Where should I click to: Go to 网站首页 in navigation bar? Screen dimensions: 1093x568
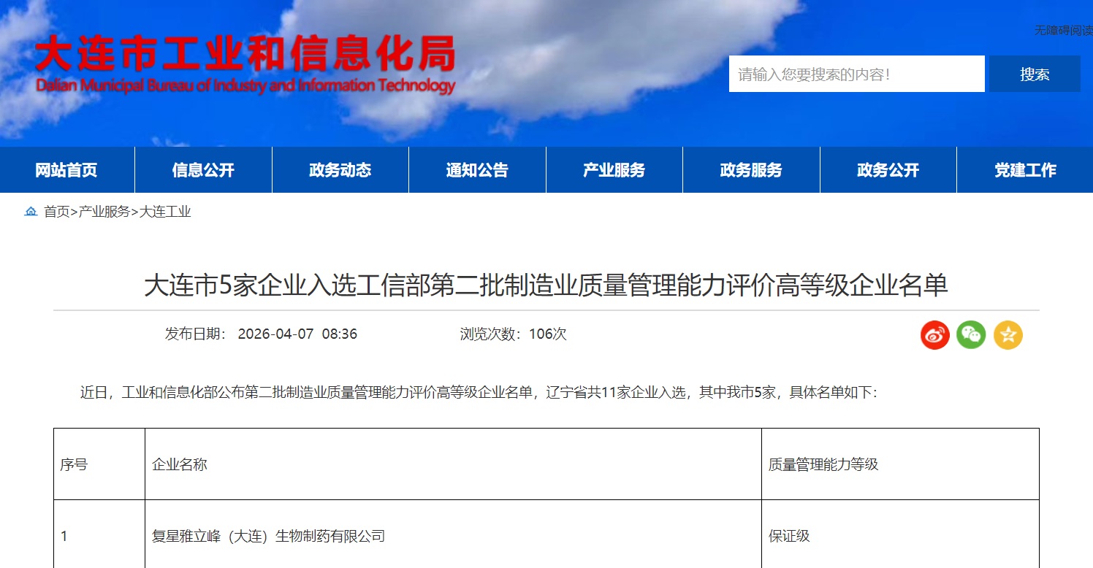66,170
